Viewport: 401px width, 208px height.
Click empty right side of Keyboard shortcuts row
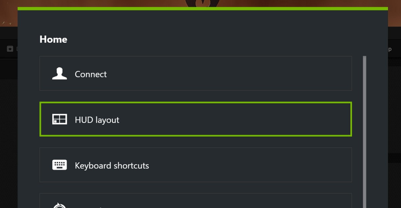pos(267,165)
